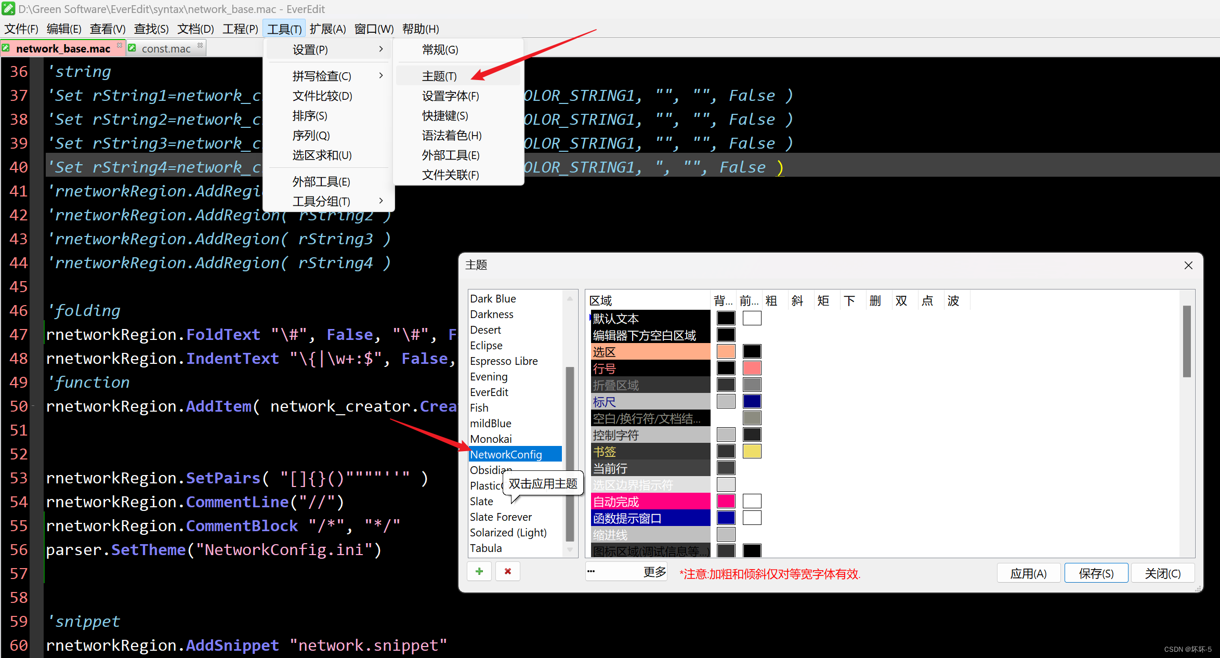
Task: Click the pink 自动完成 background color swatch
Action: point(726,501)
